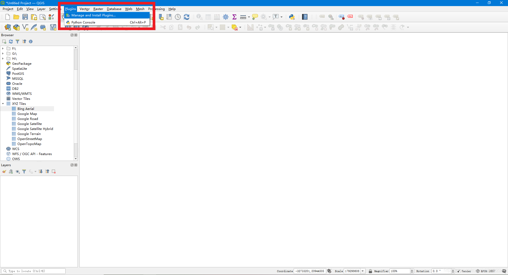The image size is (508, 275).
Task: Float the Layers panel
Action: coord(72,165)
